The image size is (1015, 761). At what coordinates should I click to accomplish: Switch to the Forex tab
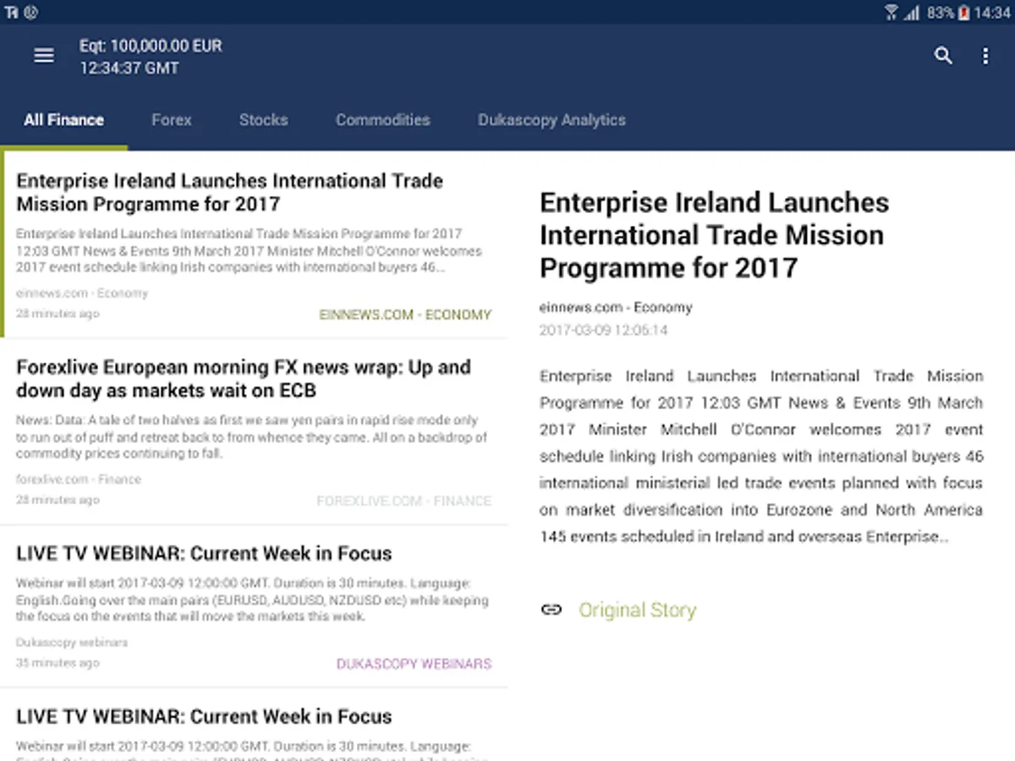[172, 120]
